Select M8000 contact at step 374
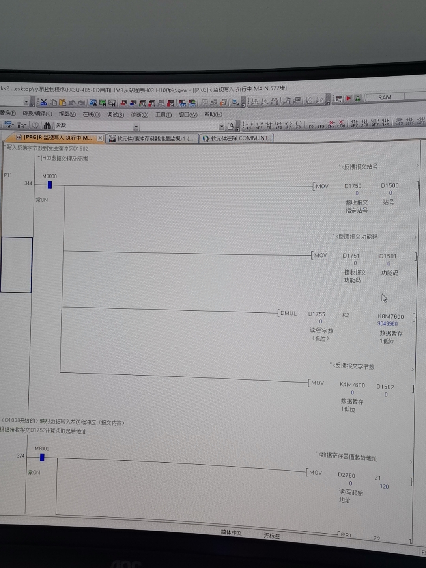The width and height of the screenshot is (426, 568). (42, 457)
